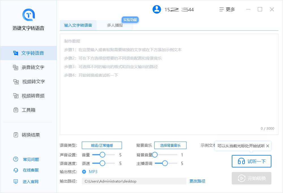
Task: Open the 录音转文字 feature
Action: click(27, 67)
